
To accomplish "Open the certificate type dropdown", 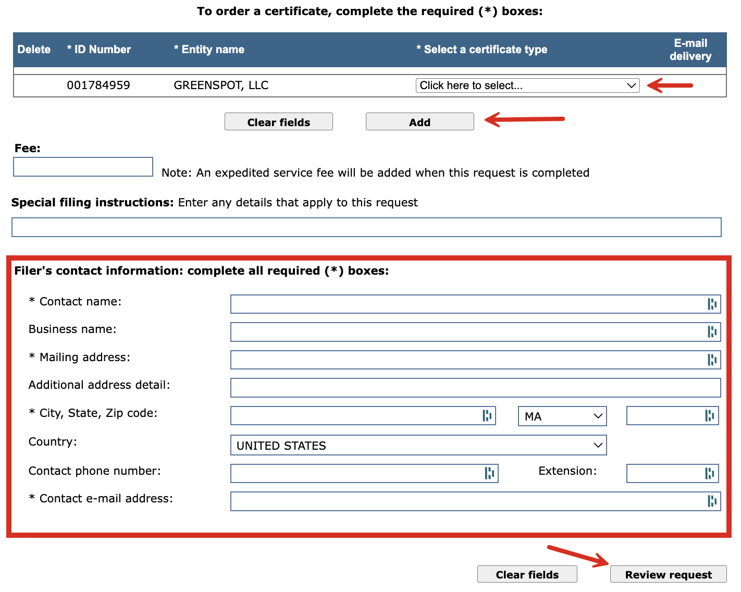I will point(527,85).
